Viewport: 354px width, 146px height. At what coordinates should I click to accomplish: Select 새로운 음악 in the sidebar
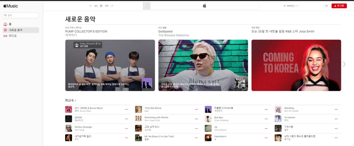[x=21, y=30]
